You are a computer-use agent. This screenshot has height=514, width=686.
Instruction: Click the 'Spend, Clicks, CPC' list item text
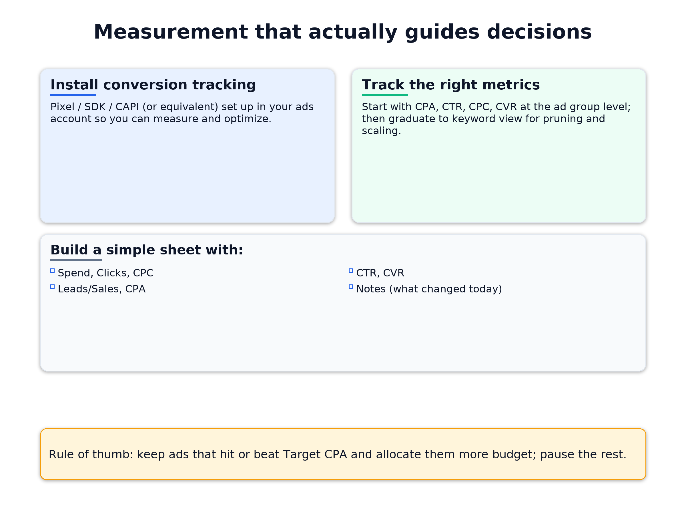[105, 273]
